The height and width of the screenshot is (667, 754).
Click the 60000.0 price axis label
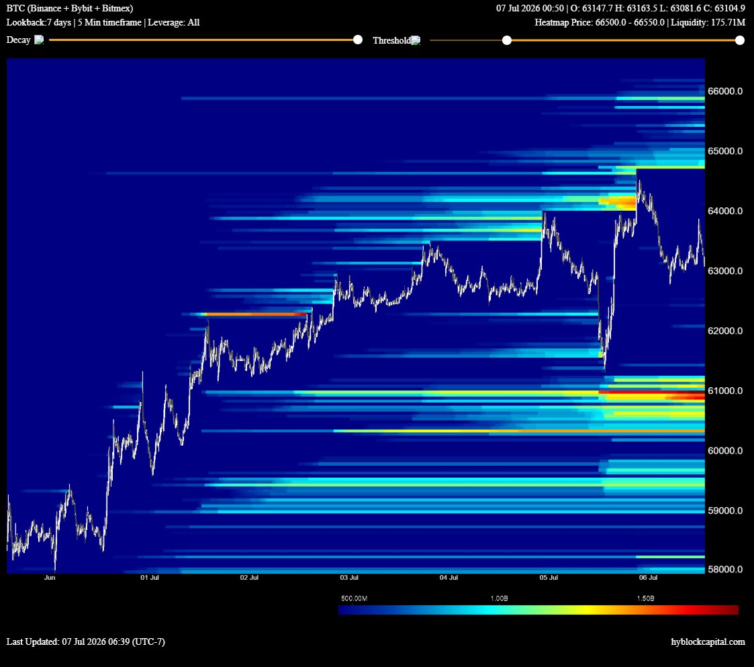(725, 451)
